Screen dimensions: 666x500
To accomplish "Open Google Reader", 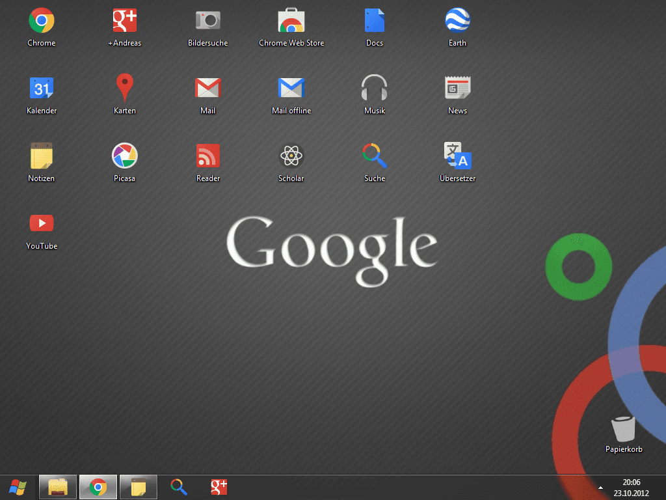I will tap(207, 156).
